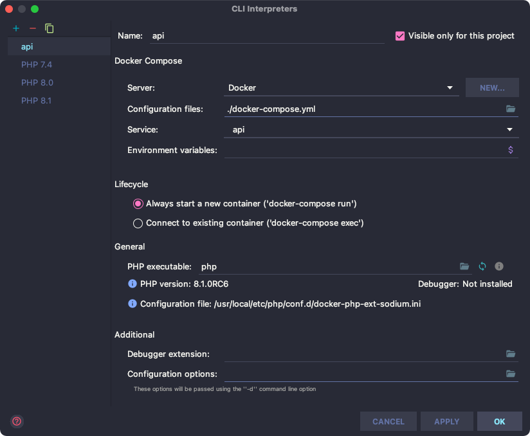Viewport: 530px width, 436px height.
Task: Click the PHP version 8.1.0RC6 text
Action: tap(184, 284)
